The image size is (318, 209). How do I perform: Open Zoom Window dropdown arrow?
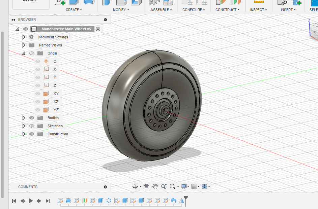178,186
